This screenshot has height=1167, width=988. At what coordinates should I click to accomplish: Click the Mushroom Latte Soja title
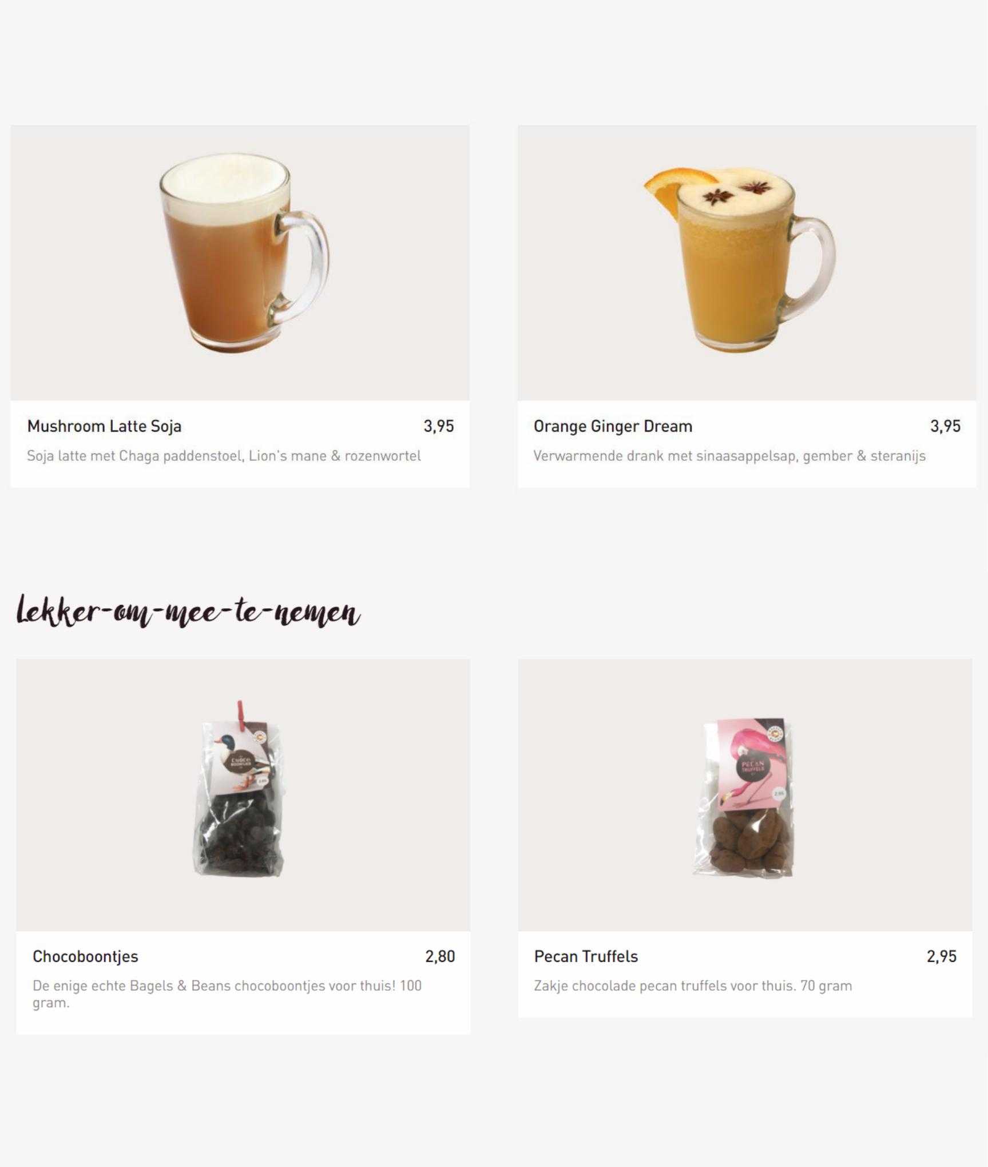pyautogui.click(x=104, y=426)
